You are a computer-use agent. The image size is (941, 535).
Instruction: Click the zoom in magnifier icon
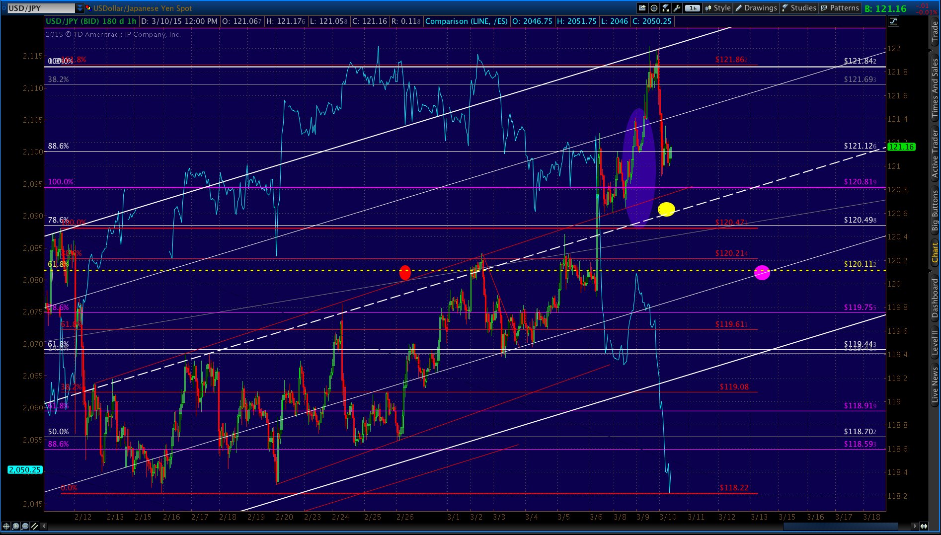[x=15, y=526]
